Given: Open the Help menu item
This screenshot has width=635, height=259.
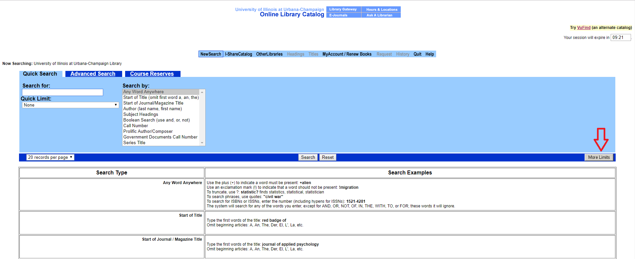Looking at the screenshot, I should [x=429, y=54].
